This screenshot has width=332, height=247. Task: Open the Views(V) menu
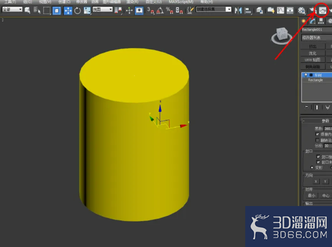(x=45, y=2)
